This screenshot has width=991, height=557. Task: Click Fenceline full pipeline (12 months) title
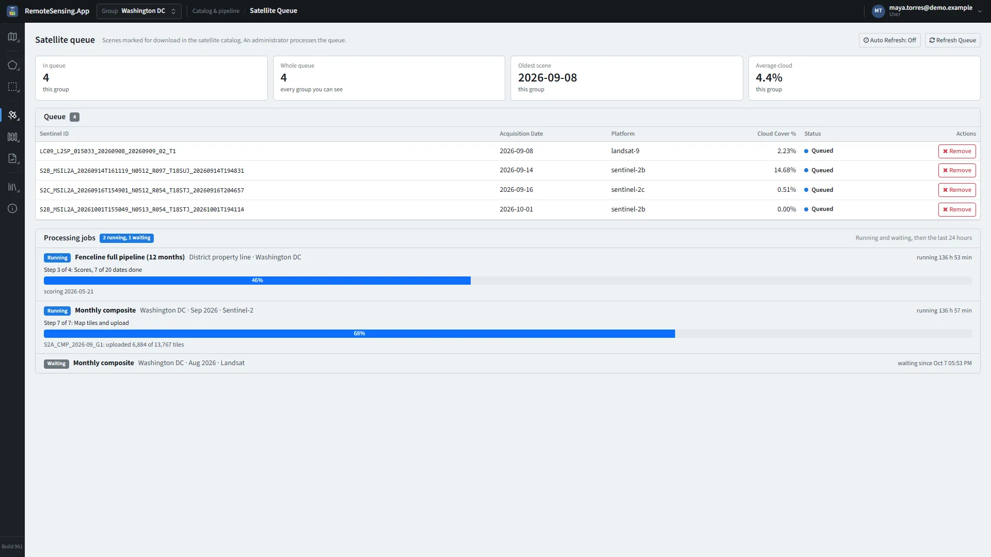pos(130,257)
